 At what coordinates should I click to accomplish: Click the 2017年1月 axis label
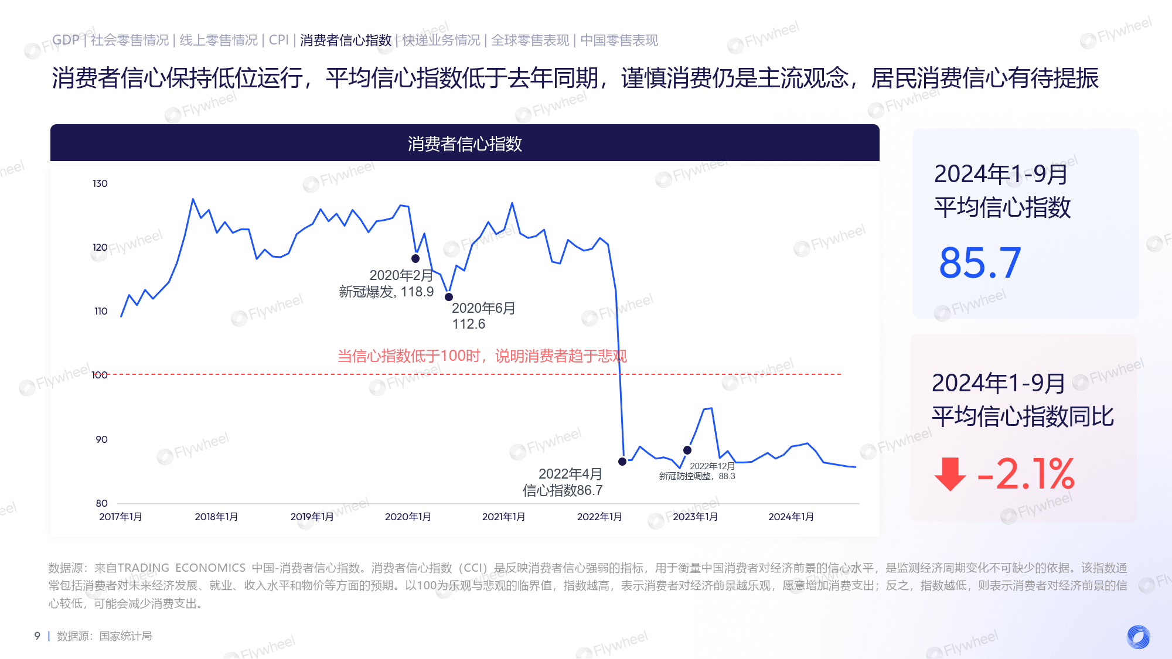(120, 517)
